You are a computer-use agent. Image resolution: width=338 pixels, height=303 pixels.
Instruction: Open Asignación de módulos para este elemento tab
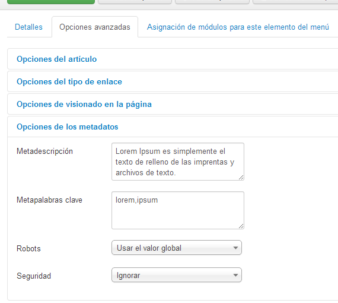tap(238, 27)
